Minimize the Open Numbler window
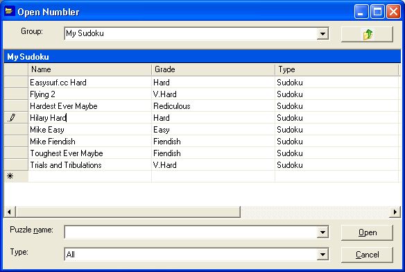405x272 pixels. coord(361,12)
